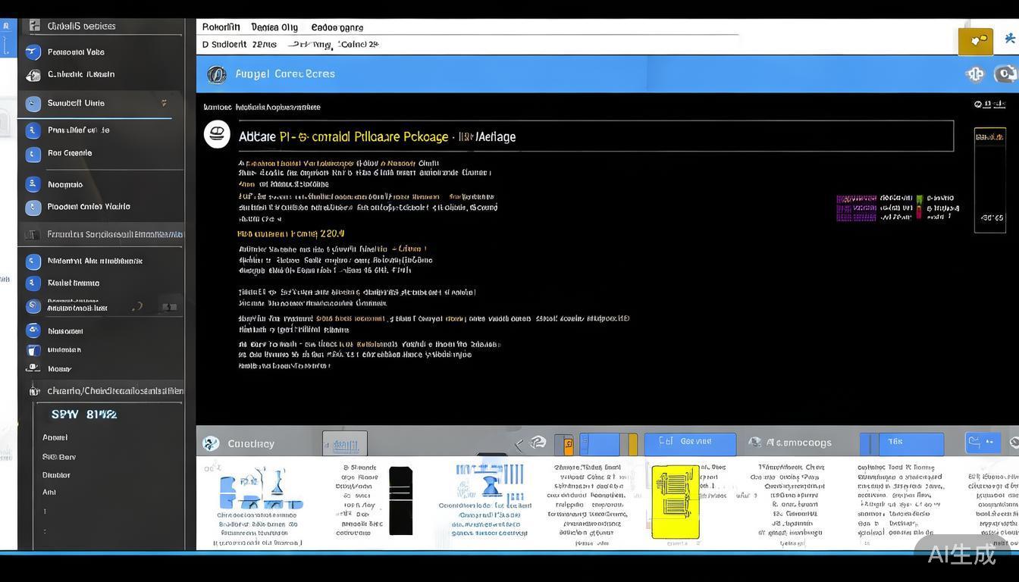Open the Denica Olig menu
1019x582 pixels.
pyautogui.click(x=274, y=27)
